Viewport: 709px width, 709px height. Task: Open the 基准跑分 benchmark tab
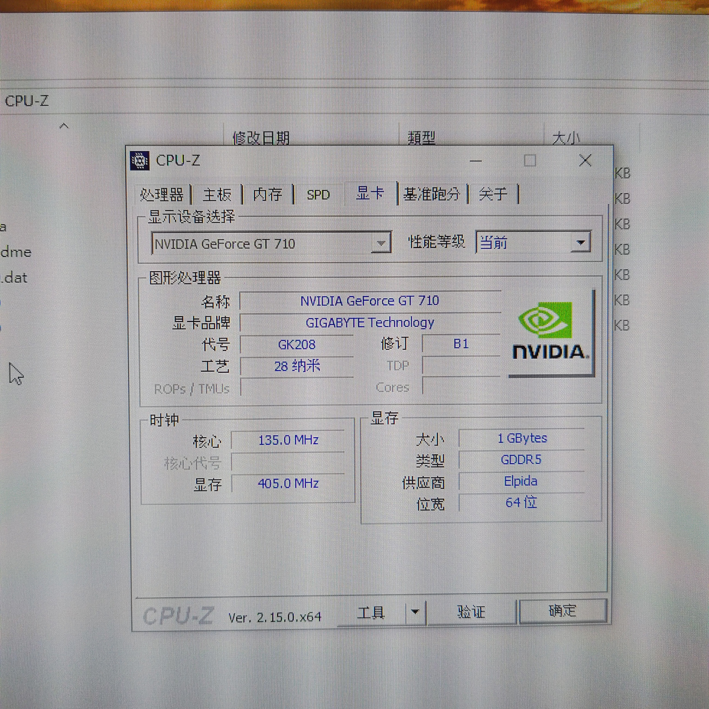(432, 194)
